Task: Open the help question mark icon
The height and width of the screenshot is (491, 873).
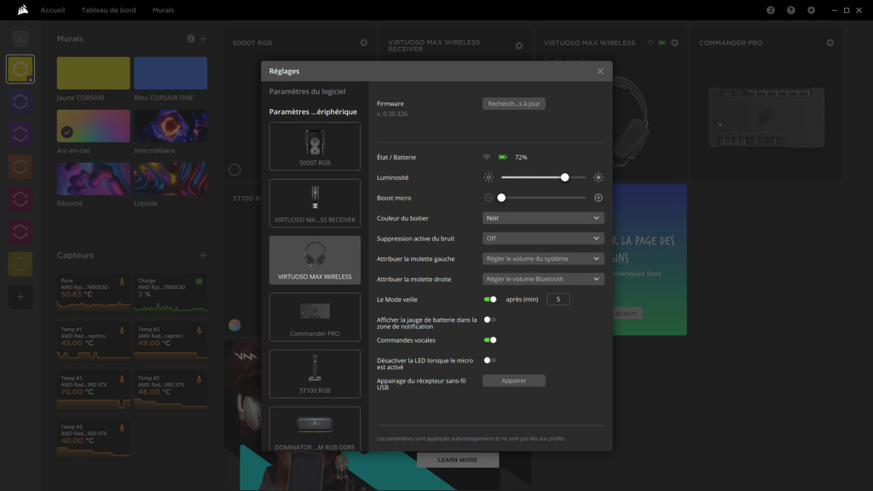Action: [x=790, y=10]
